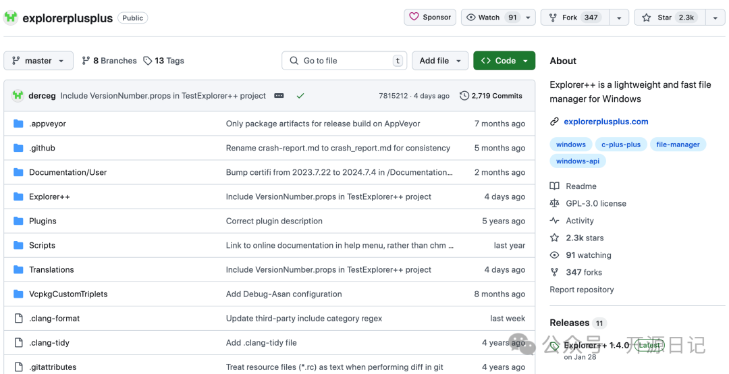Image resolution: width=729 pixels, height=374 pixels.
Task: Click the VcpkgCustomTriplets folder icon
Action: coord(18,294)
